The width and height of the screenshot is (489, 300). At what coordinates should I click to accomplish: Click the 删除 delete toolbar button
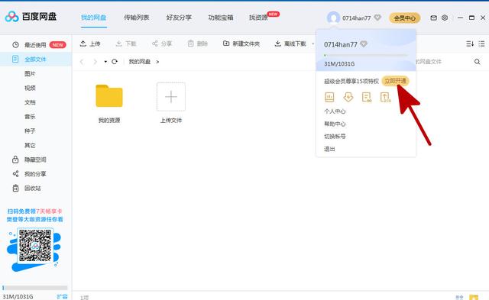click(198, 44)
